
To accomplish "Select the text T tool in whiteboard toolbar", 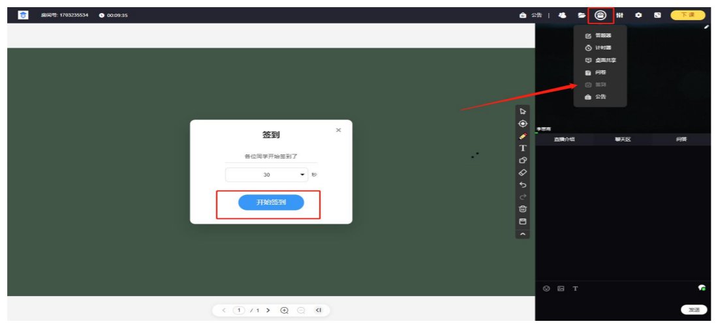I will (x=523, y=148).
